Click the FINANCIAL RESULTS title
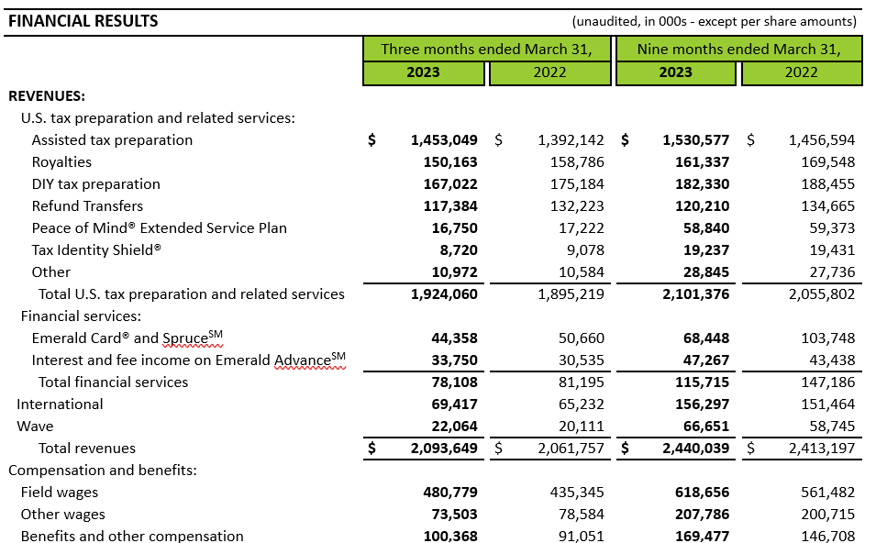This screenshot has height=543, width=887. (x=83, y=21)
